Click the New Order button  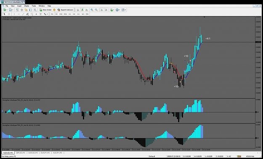pyautogui.click(x=45, y=10)
